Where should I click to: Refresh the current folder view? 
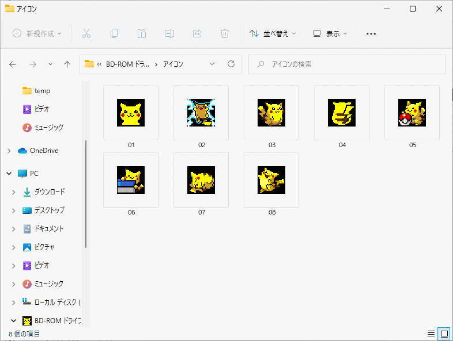tap(231, 64)
